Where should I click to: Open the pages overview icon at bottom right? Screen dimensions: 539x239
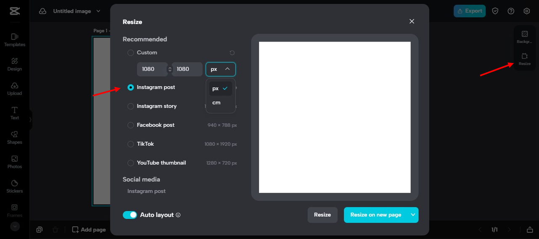530,230
